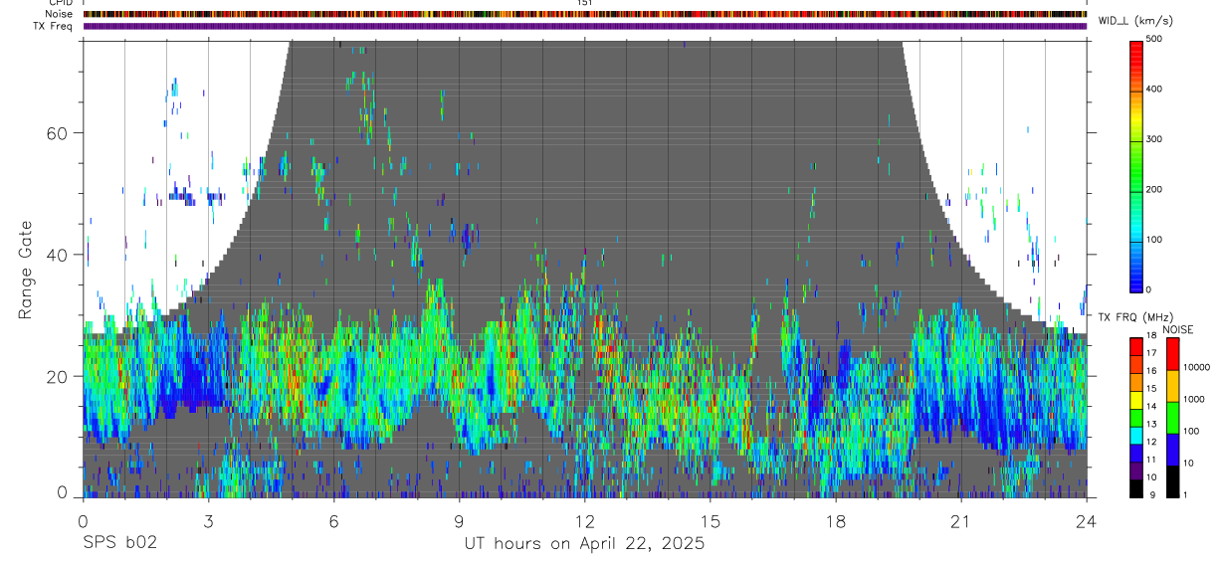Image resolution: width=1222 pixels, height=564 pixels.
Task: Select the 6 UT hour tick label
Action: click(x=333, y=520)
